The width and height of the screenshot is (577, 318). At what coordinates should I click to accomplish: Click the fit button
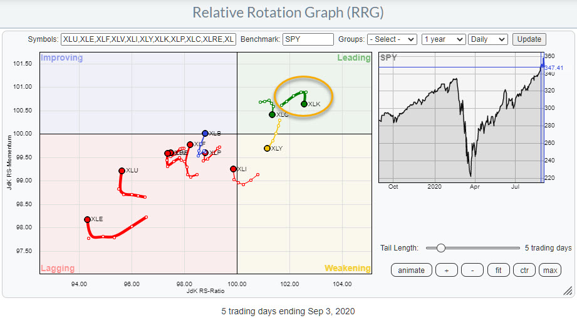tap(498, 271)
